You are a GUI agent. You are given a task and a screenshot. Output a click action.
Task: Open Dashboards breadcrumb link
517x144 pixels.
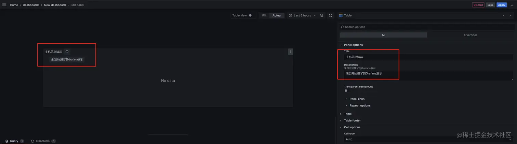click(31, 5)
